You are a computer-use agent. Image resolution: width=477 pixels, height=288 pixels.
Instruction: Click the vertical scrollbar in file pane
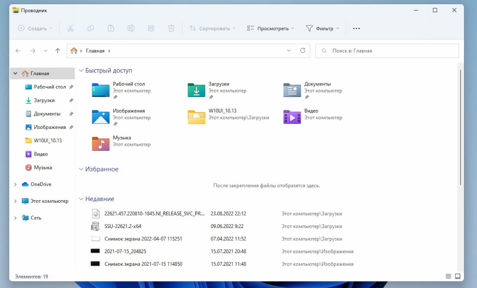pyautogui.click(x=460, y=127)
